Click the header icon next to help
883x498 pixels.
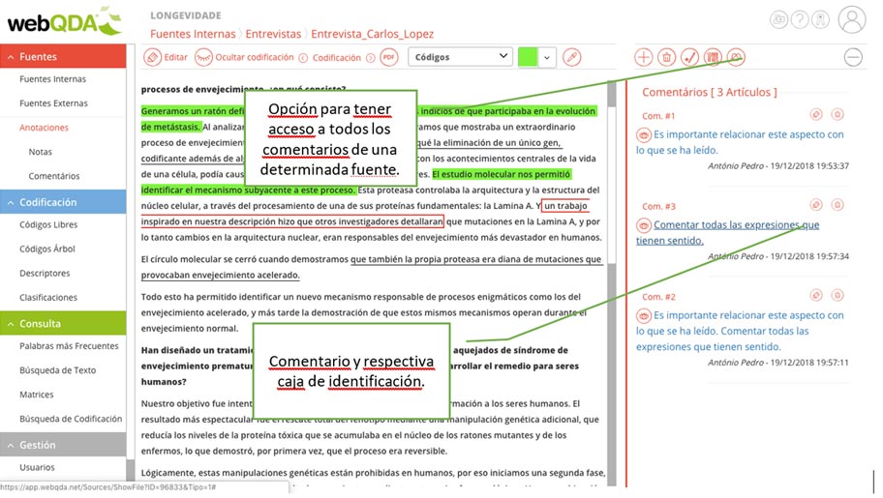click(820, 19)
